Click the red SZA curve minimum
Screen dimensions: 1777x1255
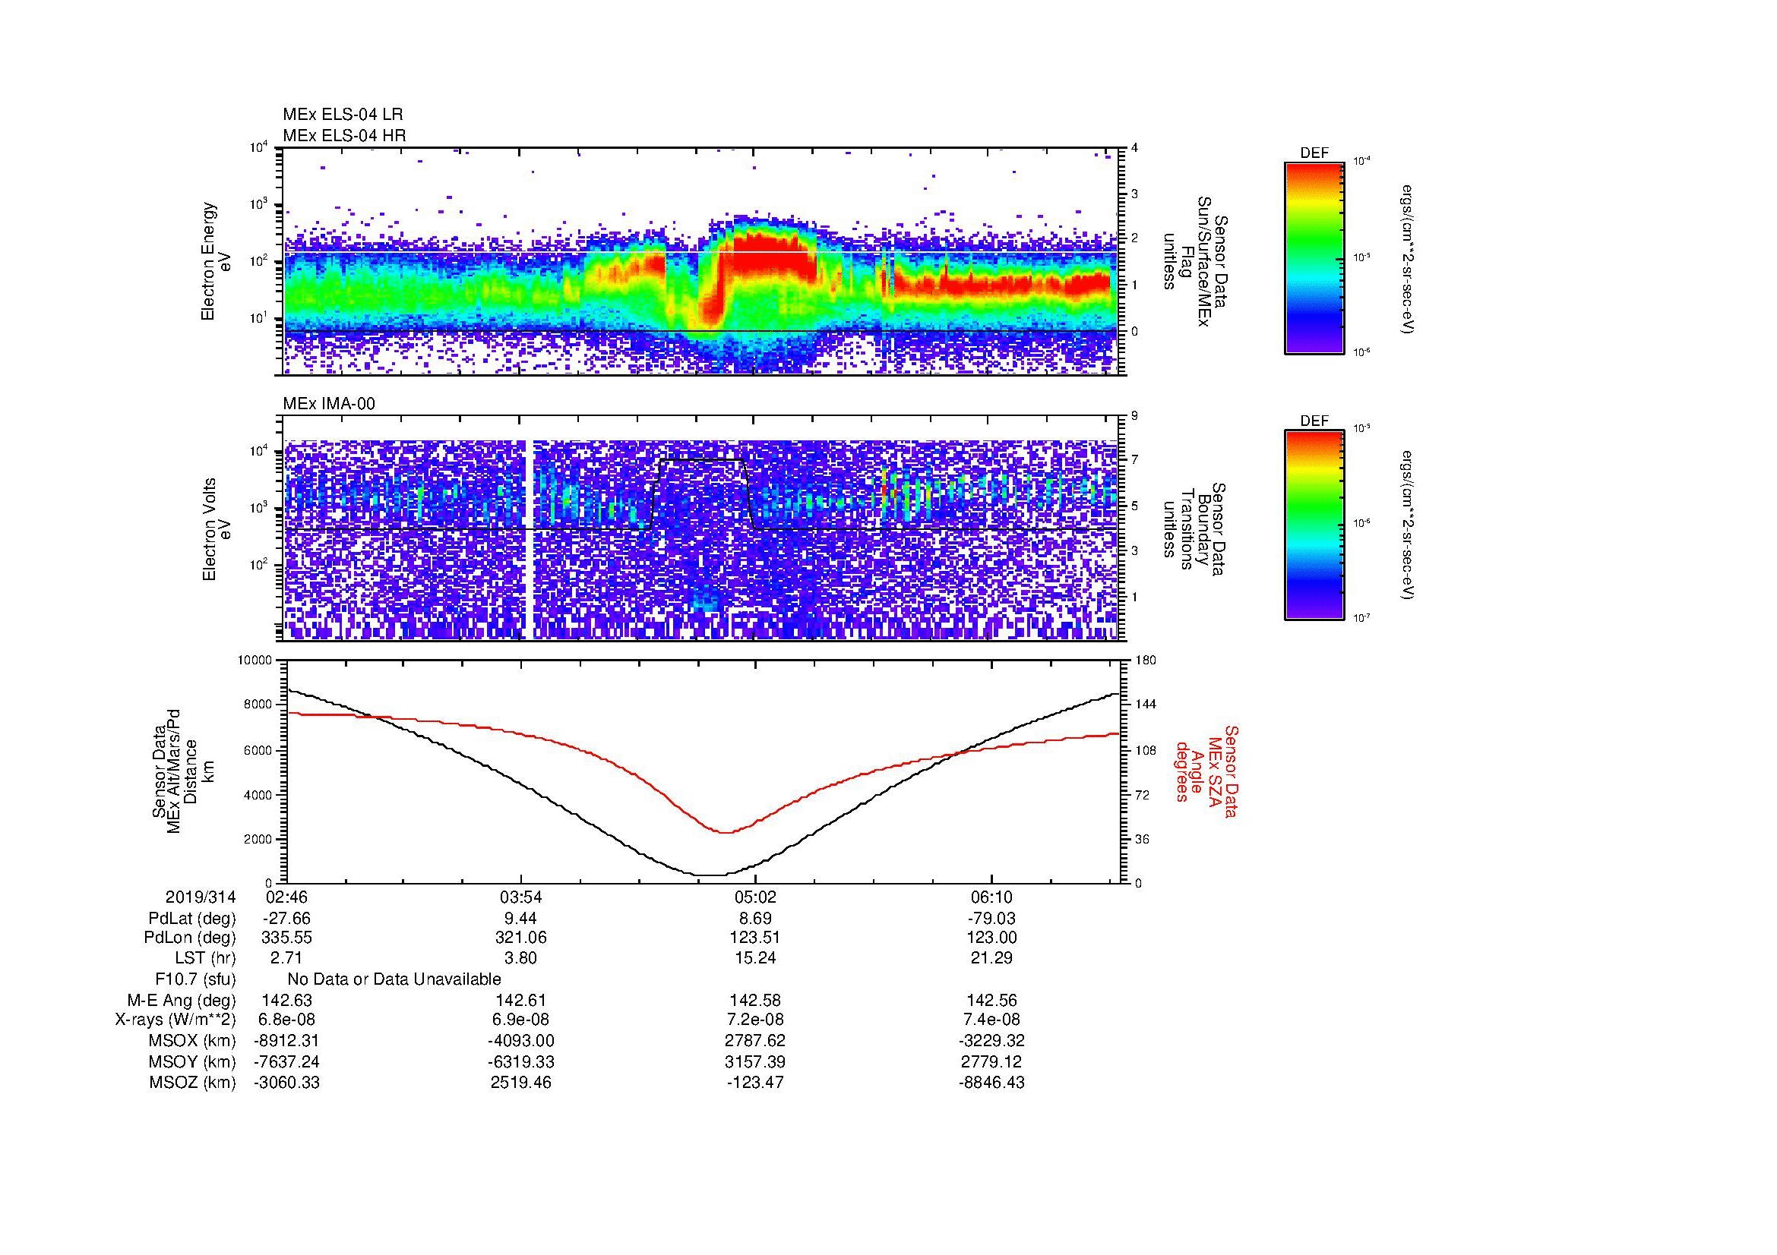[726, 832]
